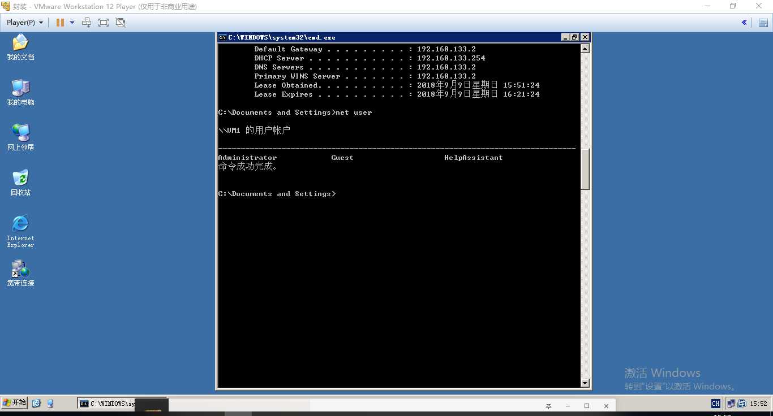Click the Guest account name

pos(342,158)
